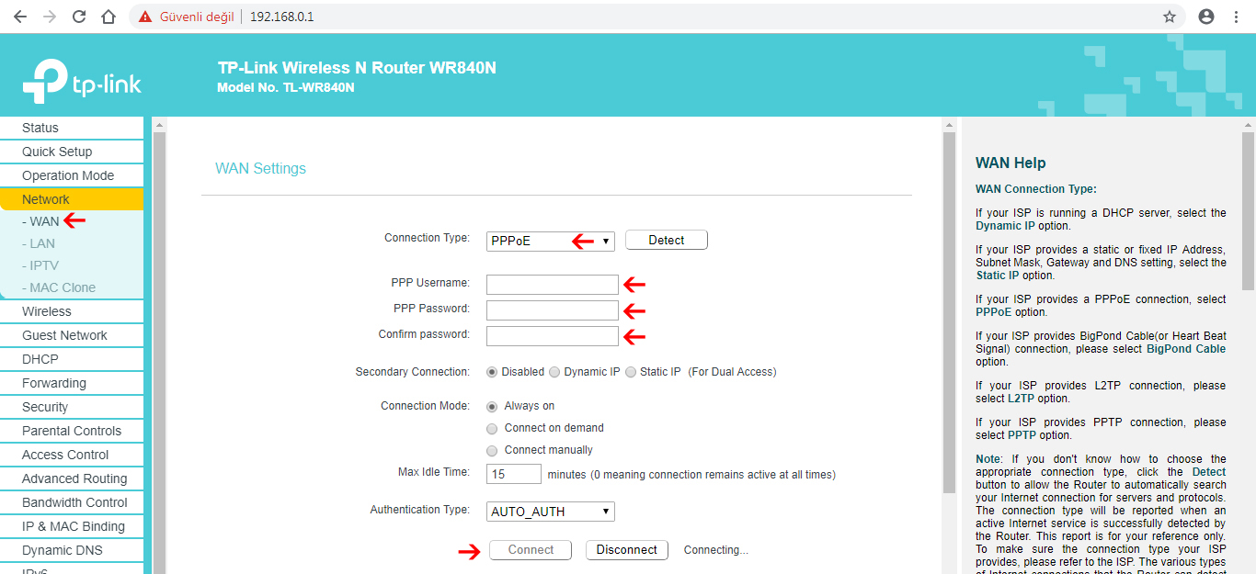Open the Forwarding menu item
The height and width of the screenshot is (574, 1256).
72,383
